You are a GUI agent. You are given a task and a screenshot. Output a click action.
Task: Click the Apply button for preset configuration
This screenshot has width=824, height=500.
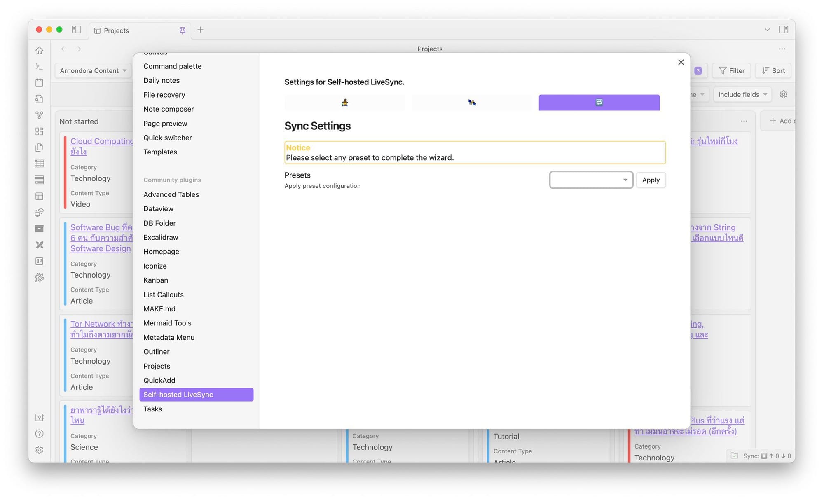(x=651, y=180)
